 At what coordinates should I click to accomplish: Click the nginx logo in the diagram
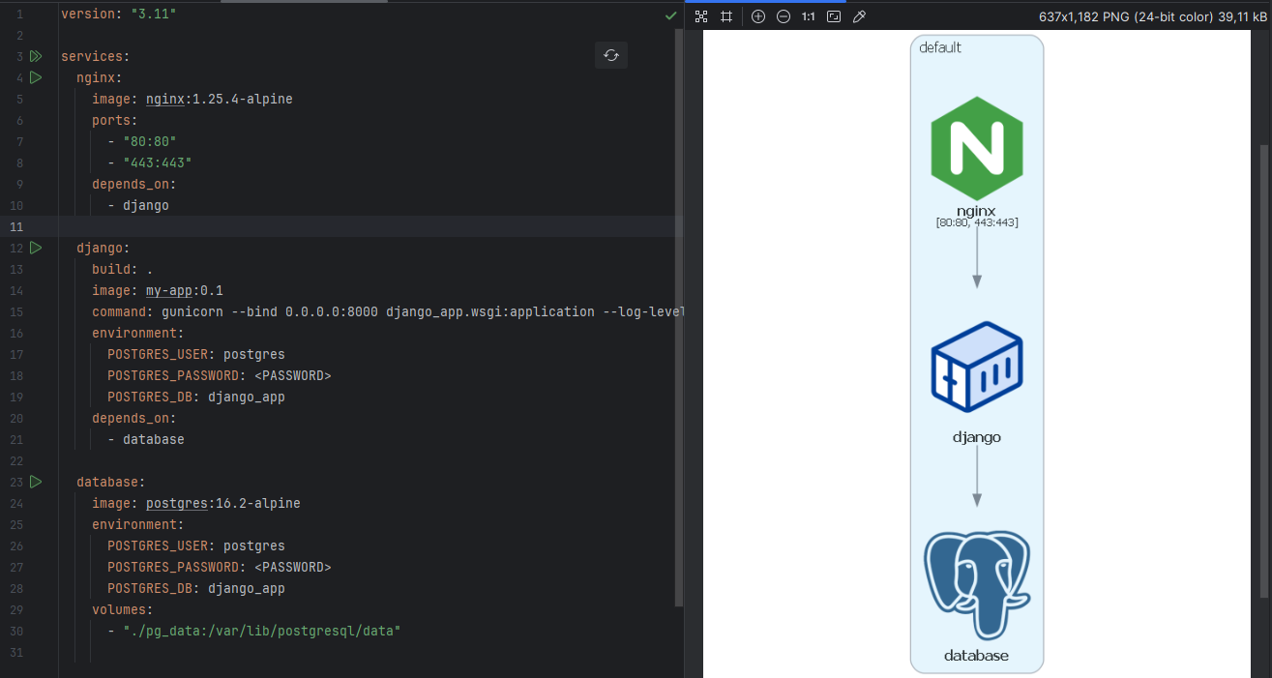click(977, 149)
